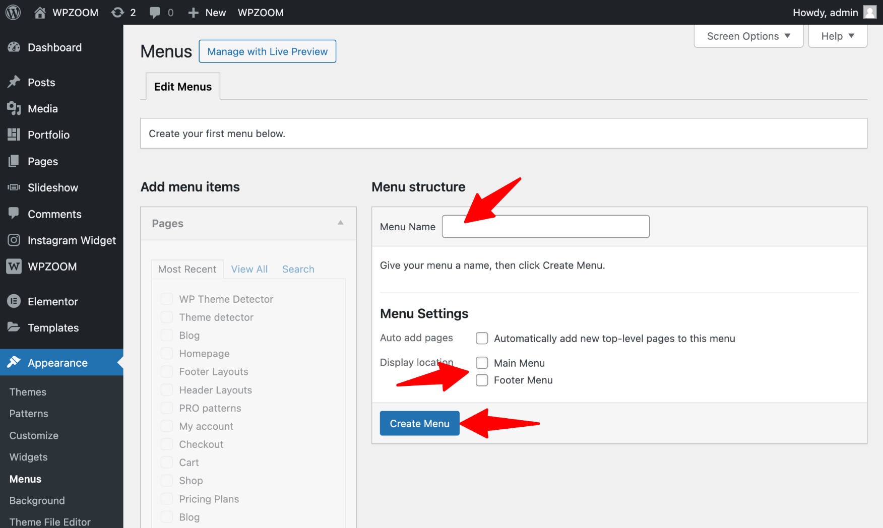
Task: Open Media library icon in sidebar
Action: tap(14, 108)
